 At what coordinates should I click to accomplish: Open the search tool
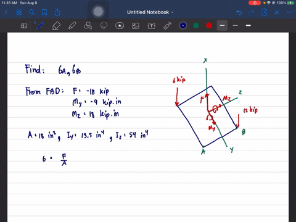coord(31,12)
